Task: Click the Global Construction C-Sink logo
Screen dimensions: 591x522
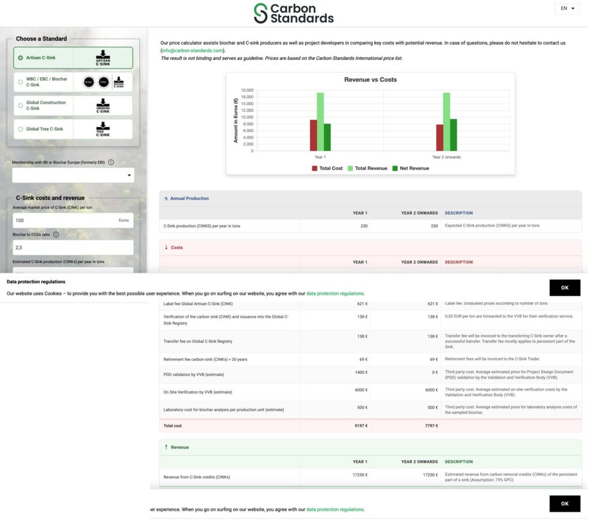Action: (103, 106)
